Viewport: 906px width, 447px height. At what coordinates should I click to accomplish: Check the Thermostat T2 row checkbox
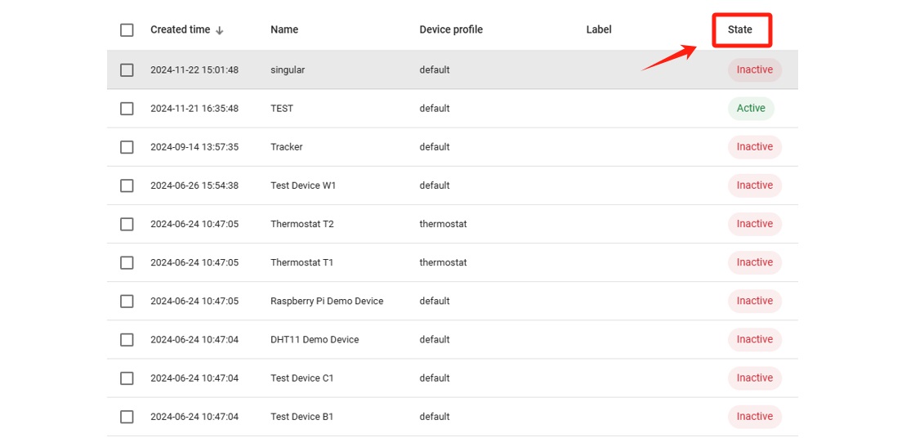[x=127, y=224]
